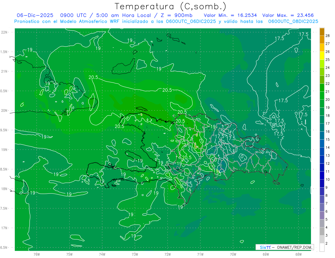Click the "Temperatura (C,somb.)" title

tap(171, 6)
